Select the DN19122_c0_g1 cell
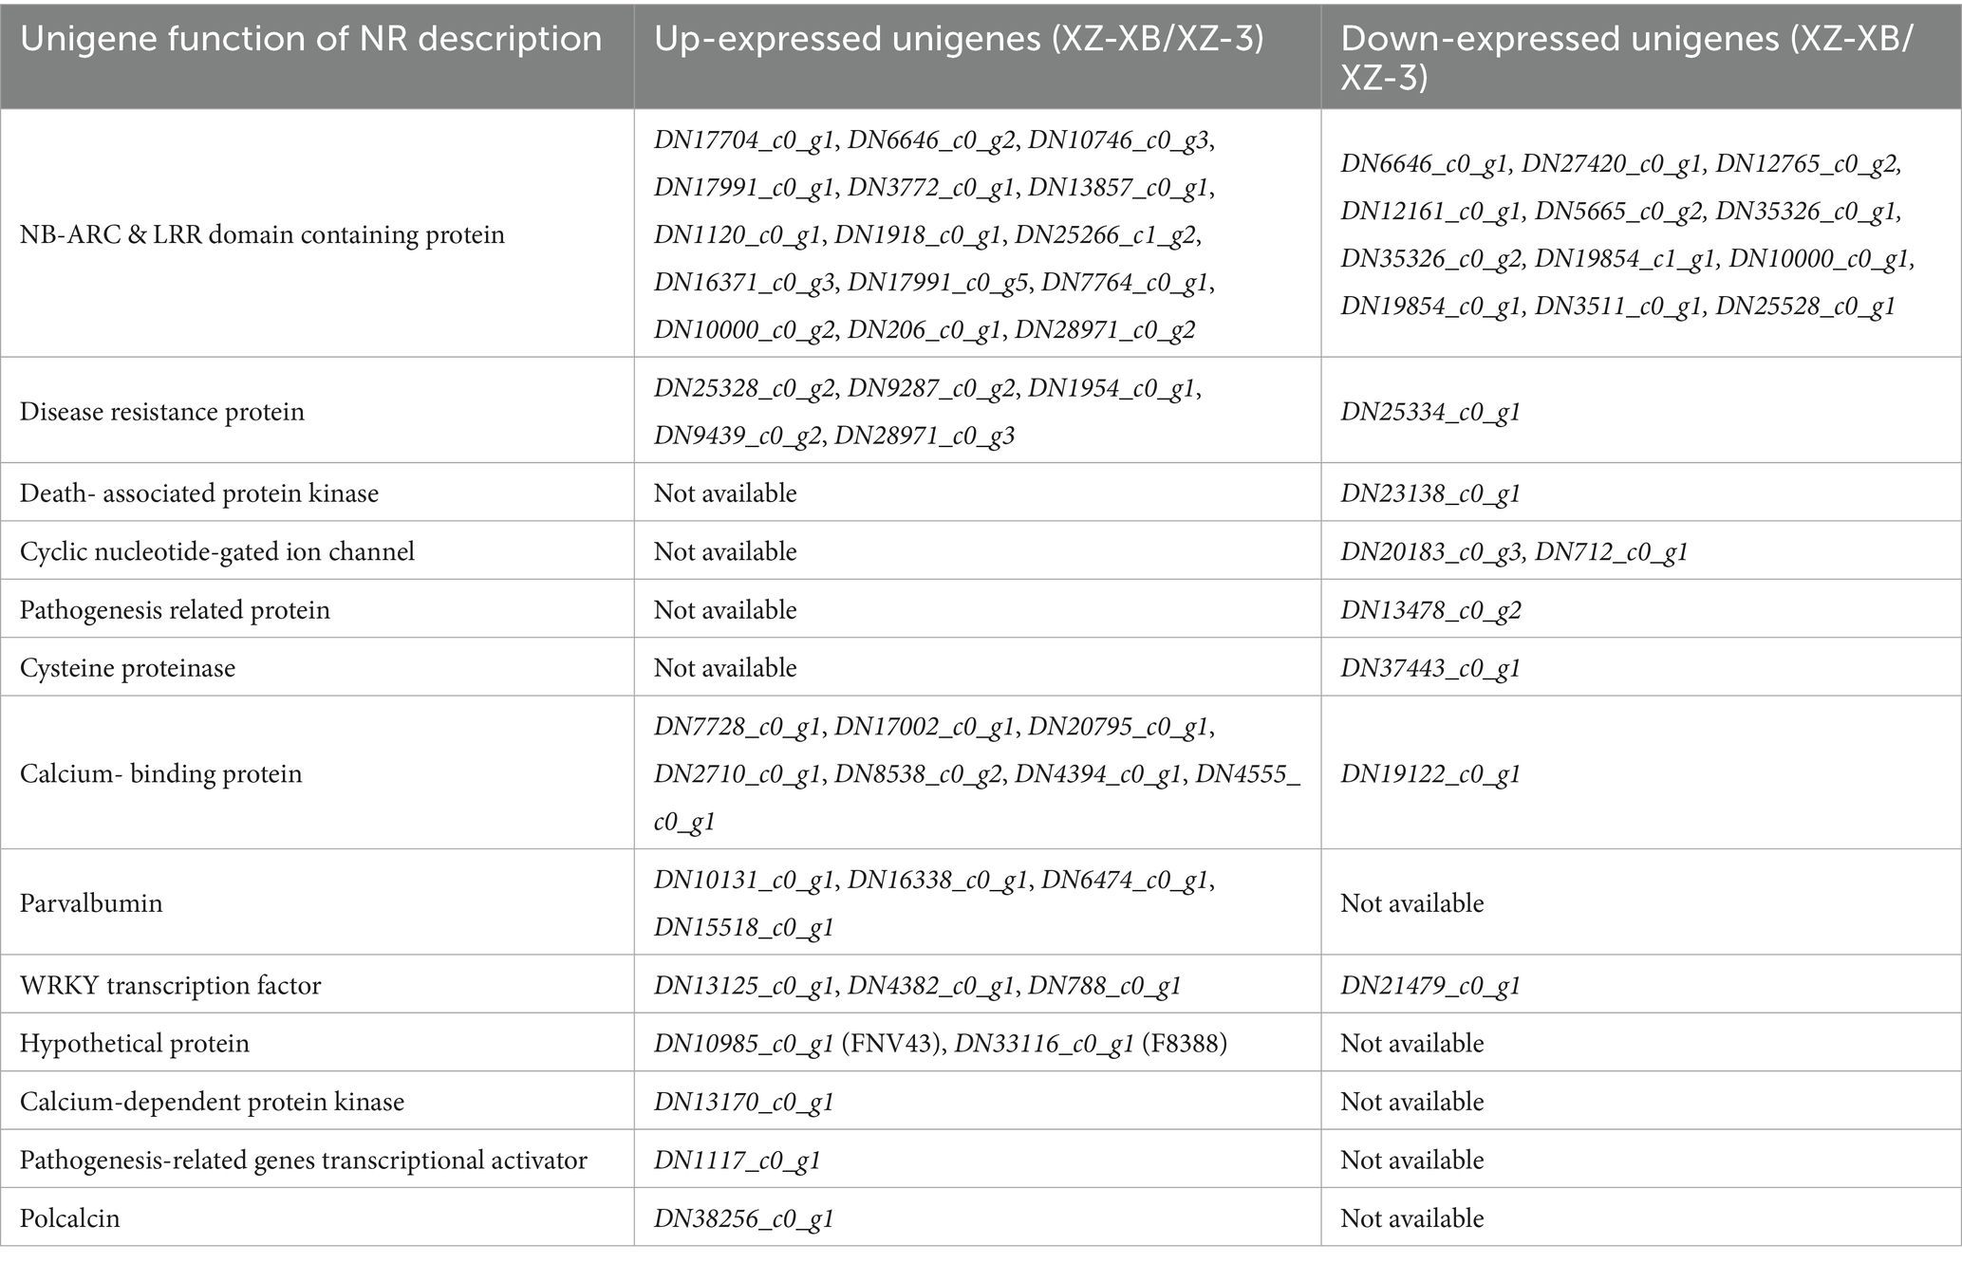Screen dimensions: 1962x1263 tap(1430, 774)
